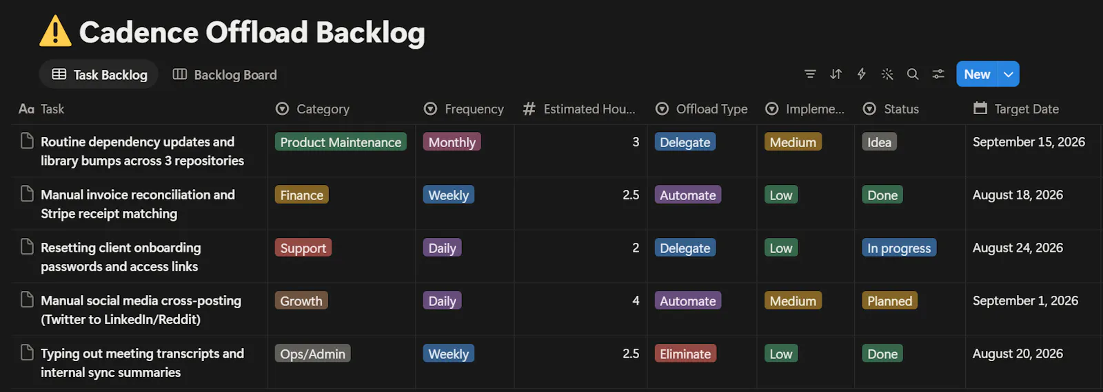Viewport: 1103px width, 392px height.
Task: Click page icon for Typing out meeting transcripts
Action: pos(27,353)
